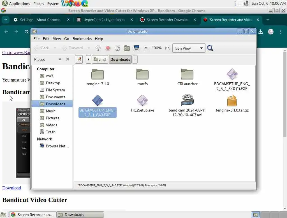The width and height of the screenshot is (287, 218).
Task: Toggle the location edit pencil button
Action: pos(79,59)
